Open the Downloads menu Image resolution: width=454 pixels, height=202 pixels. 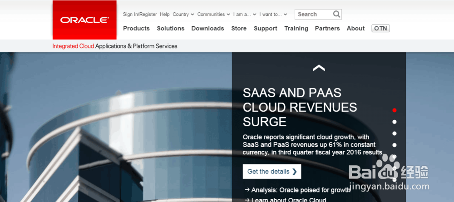point(207,28)
